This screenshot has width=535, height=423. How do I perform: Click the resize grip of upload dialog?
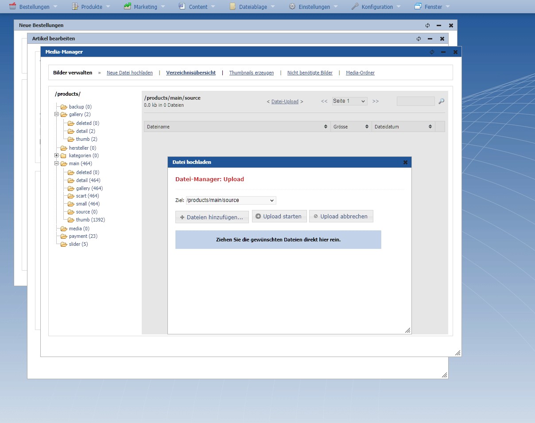[407, 330]
